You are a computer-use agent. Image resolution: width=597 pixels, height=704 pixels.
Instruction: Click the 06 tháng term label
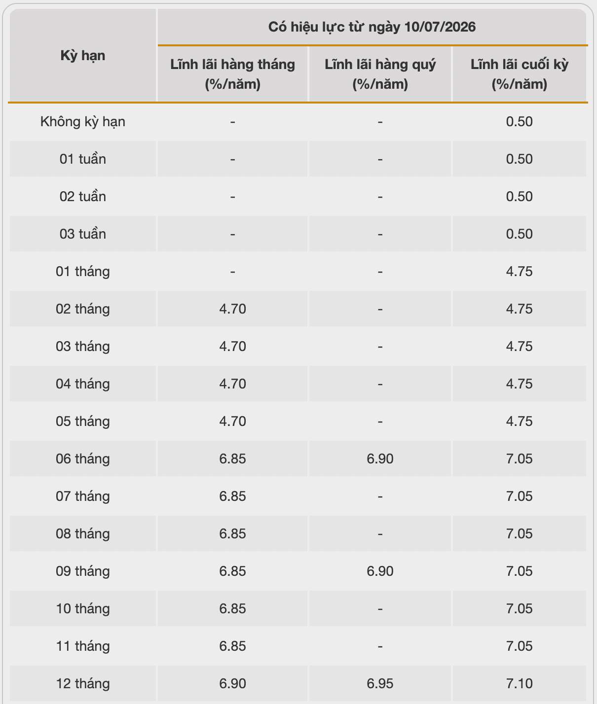click(83, 458)
